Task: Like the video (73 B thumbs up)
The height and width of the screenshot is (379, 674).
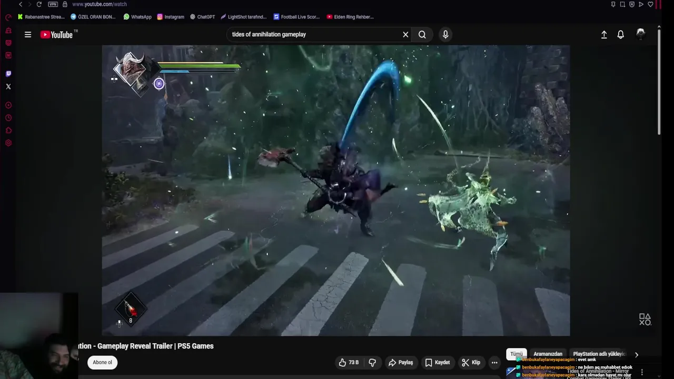Action: 349,362
